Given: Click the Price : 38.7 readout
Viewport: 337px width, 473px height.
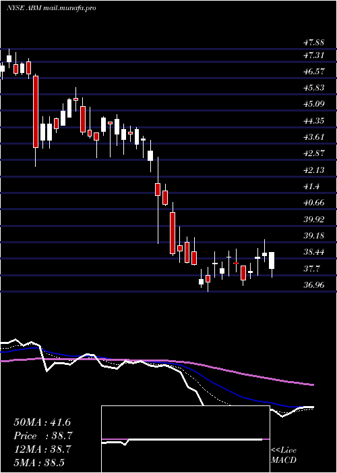Looking at the screenshot, I should pos(42,436).
